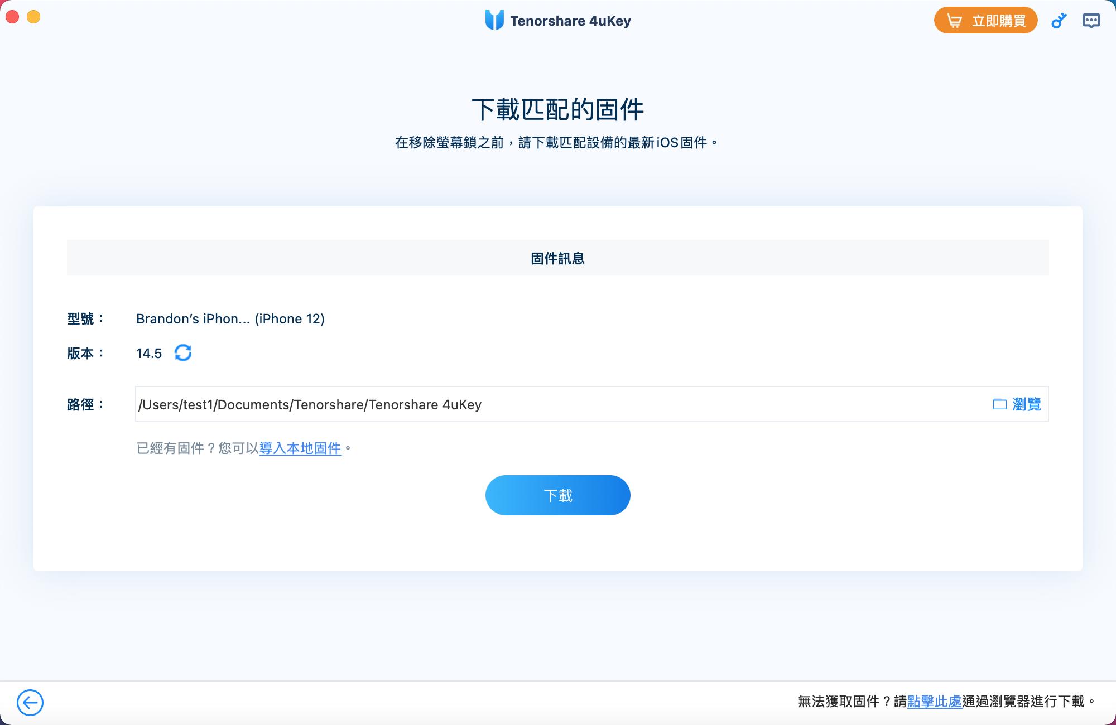
Task: Click the 固件訊息 header bar
Action: (558, 258)
